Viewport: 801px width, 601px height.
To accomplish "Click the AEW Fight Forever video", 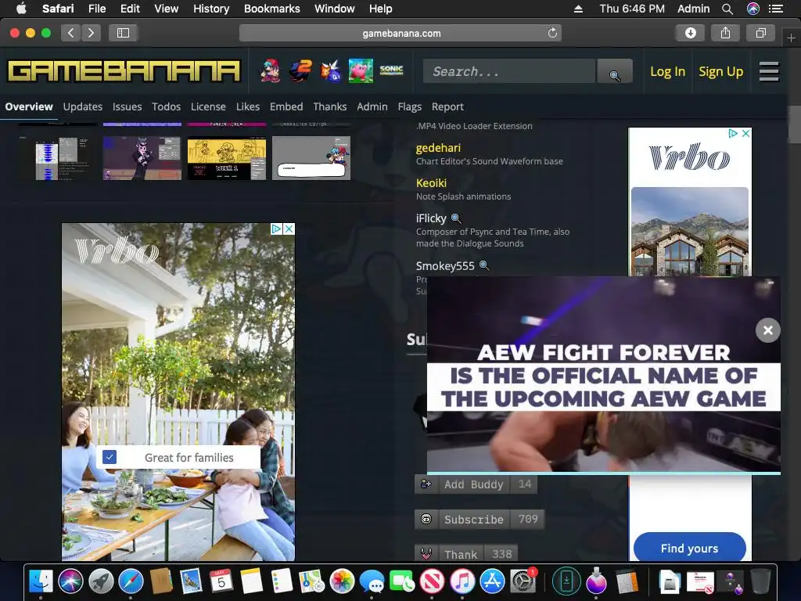I will click(x=603, y=374).
